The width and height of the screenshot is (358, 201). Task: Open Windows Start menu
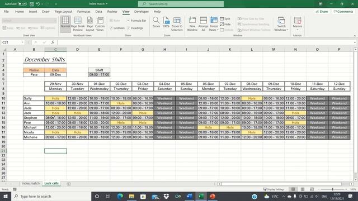coord(6,196)
